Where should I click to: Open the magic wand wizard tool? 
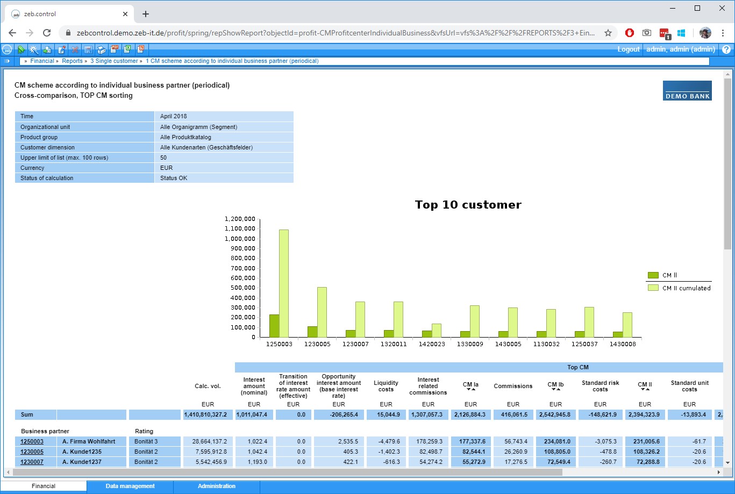(x=34, y=49)
